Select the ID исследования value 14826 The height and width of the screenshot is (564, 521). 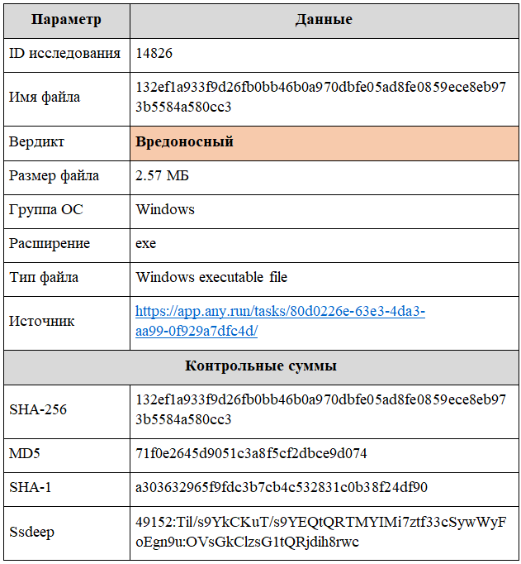point(154,54)
